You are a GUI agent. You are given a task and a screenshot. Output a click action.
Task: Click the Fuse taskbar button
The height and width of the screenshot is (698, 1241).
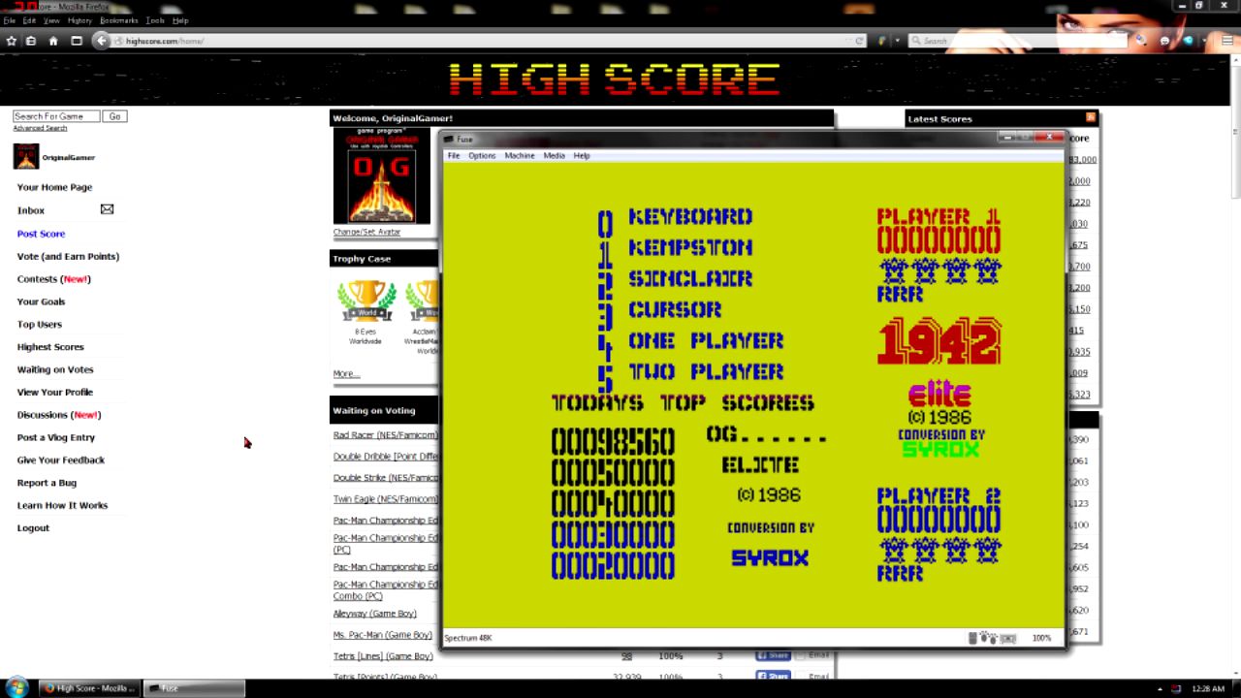point(194,688)
